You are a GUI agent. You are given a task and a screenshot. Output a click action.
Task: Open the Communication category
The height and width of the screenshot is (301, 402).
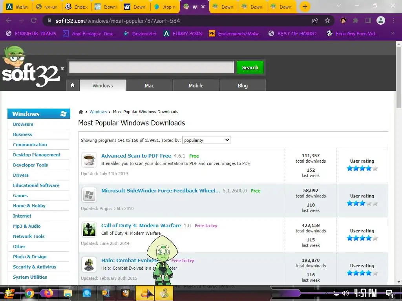30,145
